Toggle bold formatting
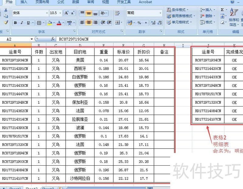 [15, 23]
